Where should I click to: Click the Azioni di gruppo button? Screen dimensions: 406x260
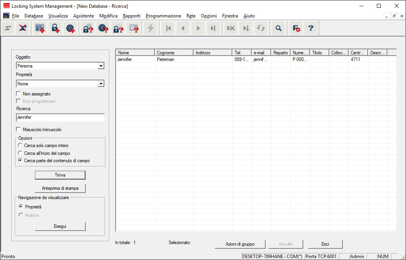pos(240,244)
